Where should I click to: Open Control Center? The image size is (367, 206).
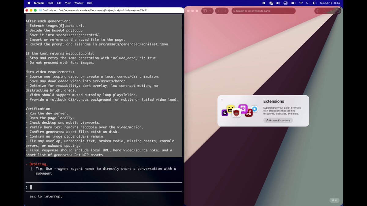[x=314, y=3]
